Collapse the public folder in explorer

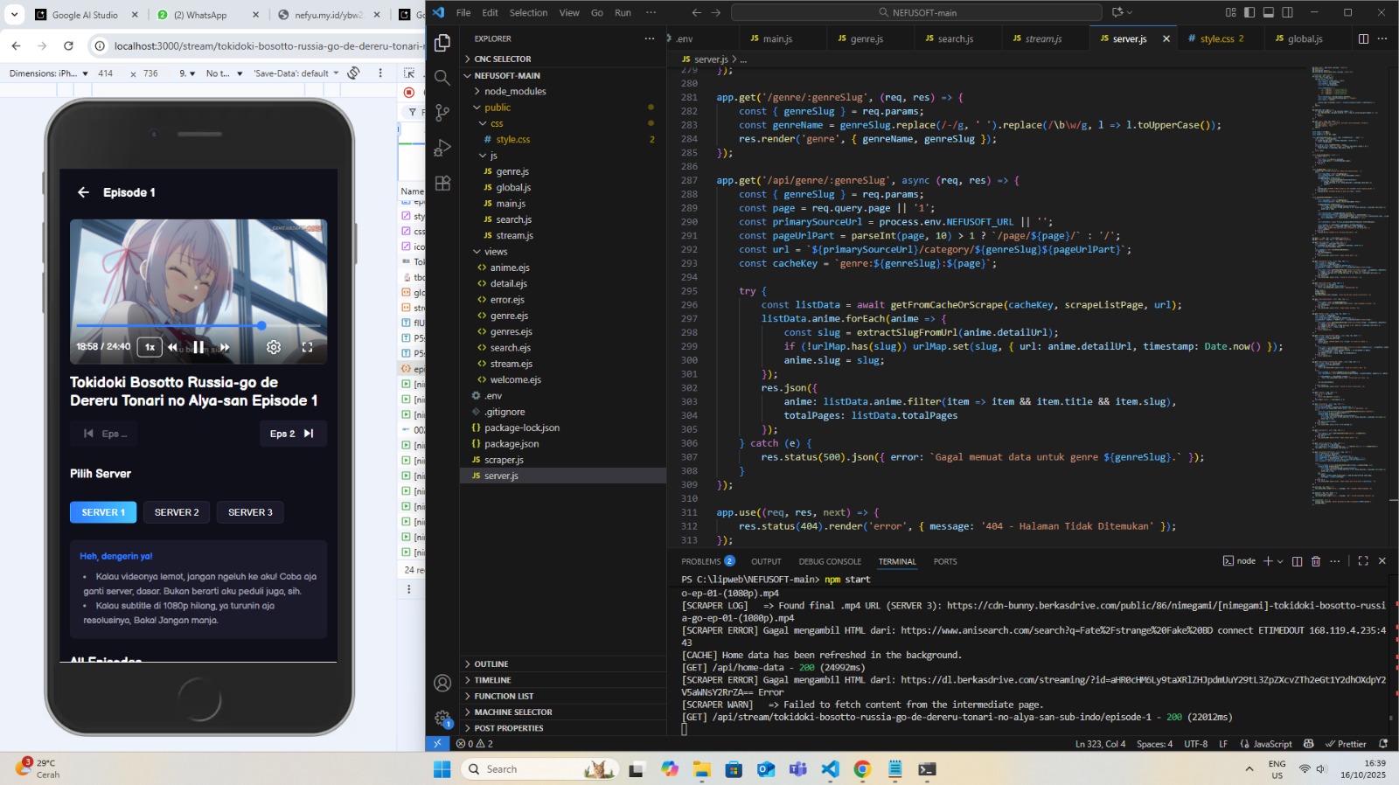497,108
